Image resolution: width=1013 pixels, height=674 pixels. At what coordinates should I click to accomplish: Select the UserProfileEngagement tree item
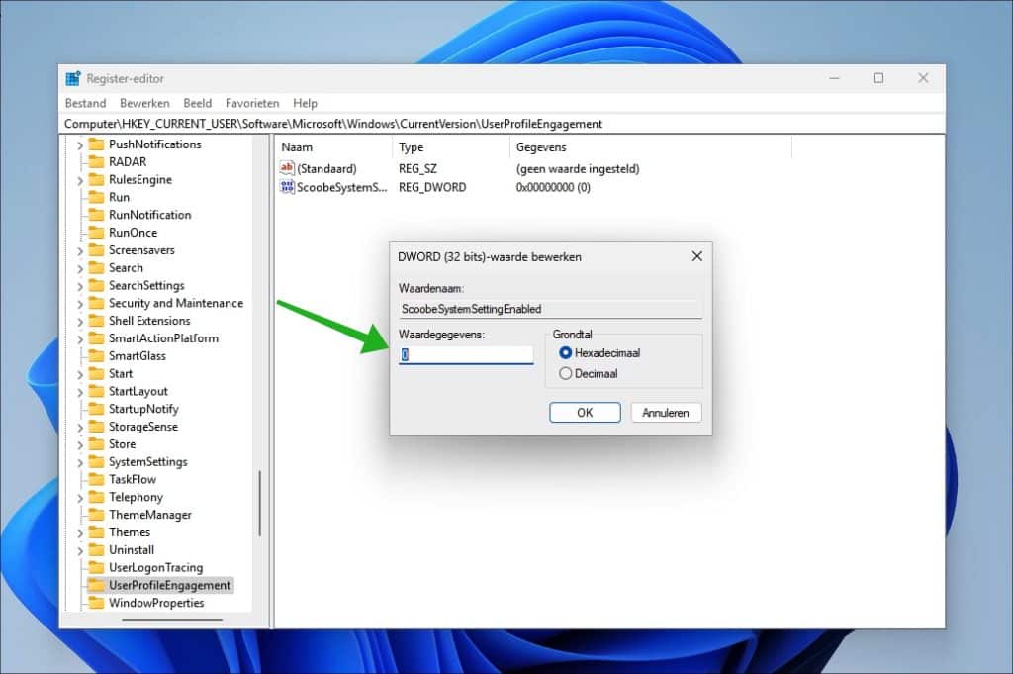coord(169,586)
